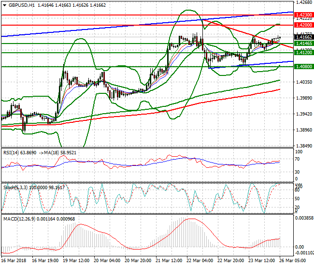Image resolution: width=314 pixels, height=266 pixels.
Task: Click the 1.38960 price scale value
Action: coord(304,130)
